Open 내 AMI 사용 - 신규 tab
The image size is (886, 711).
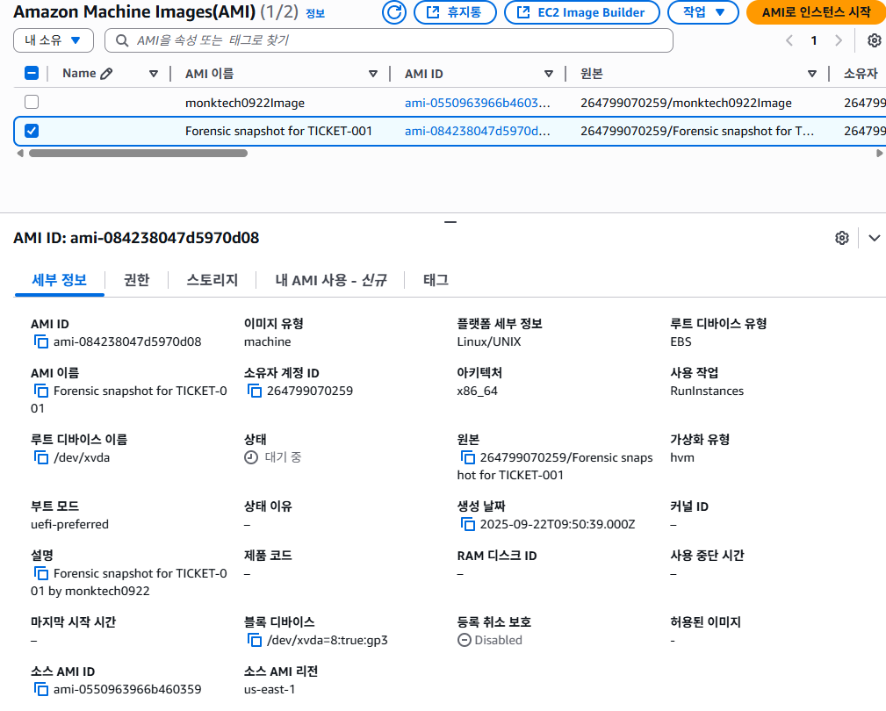[330, 280]
